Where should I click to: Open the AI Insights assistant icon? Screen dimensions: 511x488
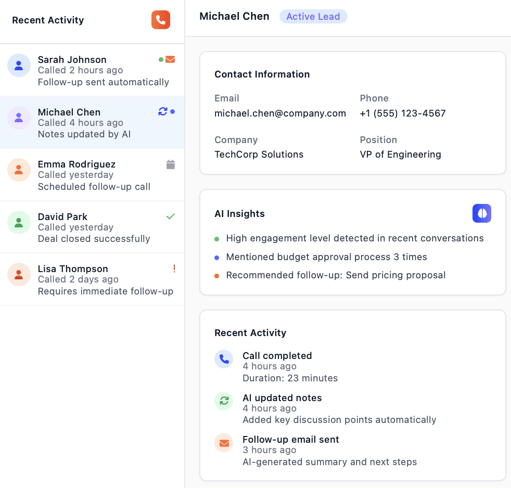(481, 213)
